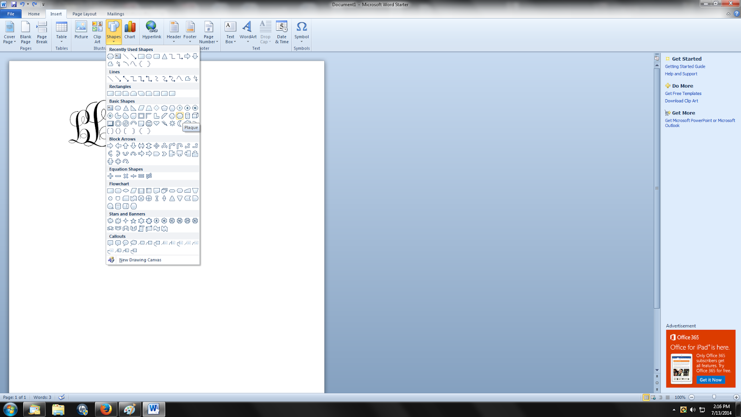Choose New Drawing Canvas
741x417 pixels.
(153, 260)
